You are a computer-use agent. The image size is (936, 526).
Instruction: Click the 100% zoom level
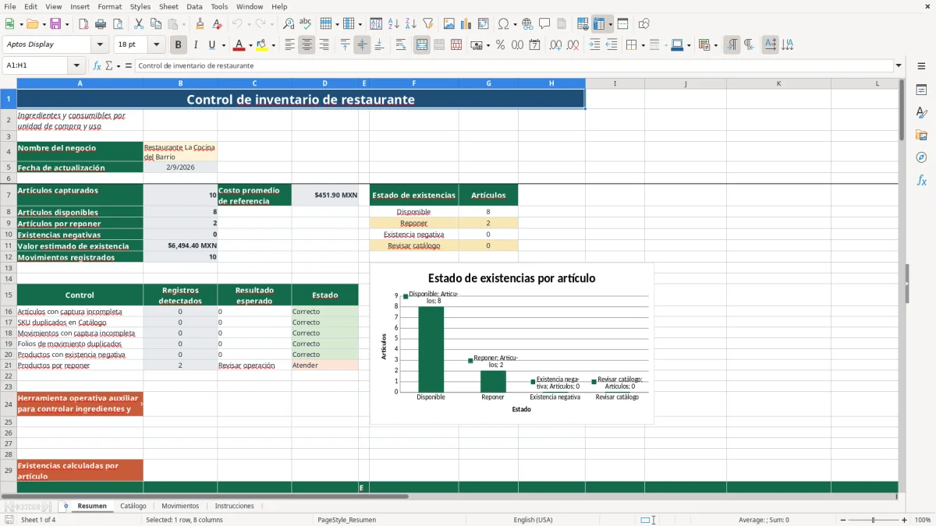tap(923, 520)
